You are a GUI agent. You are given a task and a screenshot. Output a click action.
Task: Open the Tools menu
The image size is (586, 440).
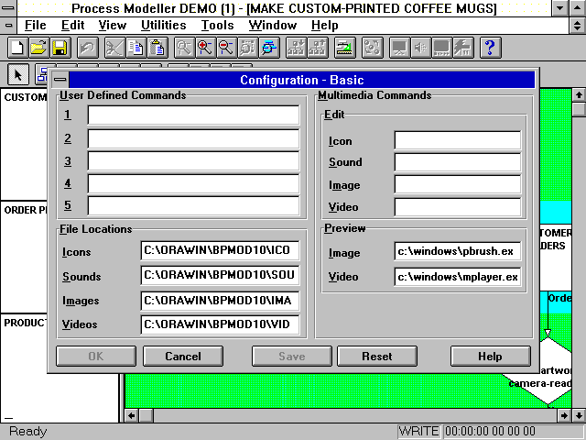click(x=217, y=26)
